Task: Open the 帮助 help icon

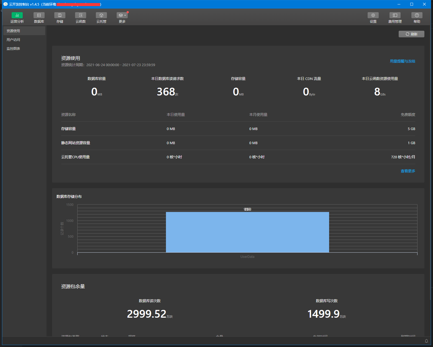Action: pyautogui.click(x=417, y=17)
